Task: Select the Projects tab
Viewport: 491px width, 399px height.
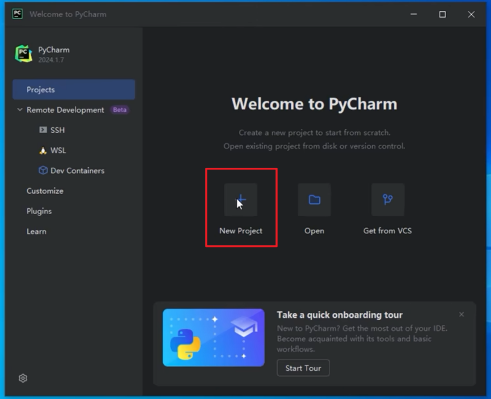Action: coord(74,89)
